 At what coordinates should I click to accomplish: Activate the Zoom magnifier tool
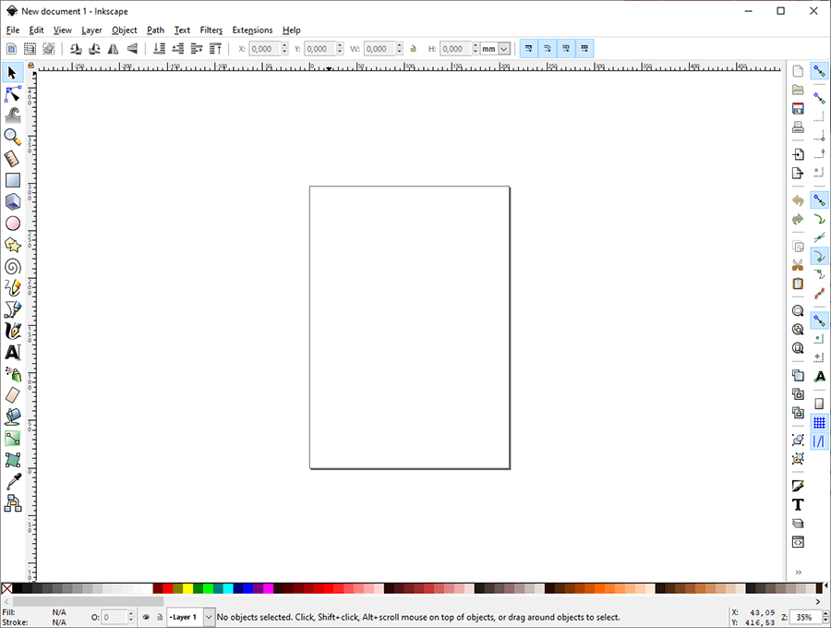(x=12, y=137)
